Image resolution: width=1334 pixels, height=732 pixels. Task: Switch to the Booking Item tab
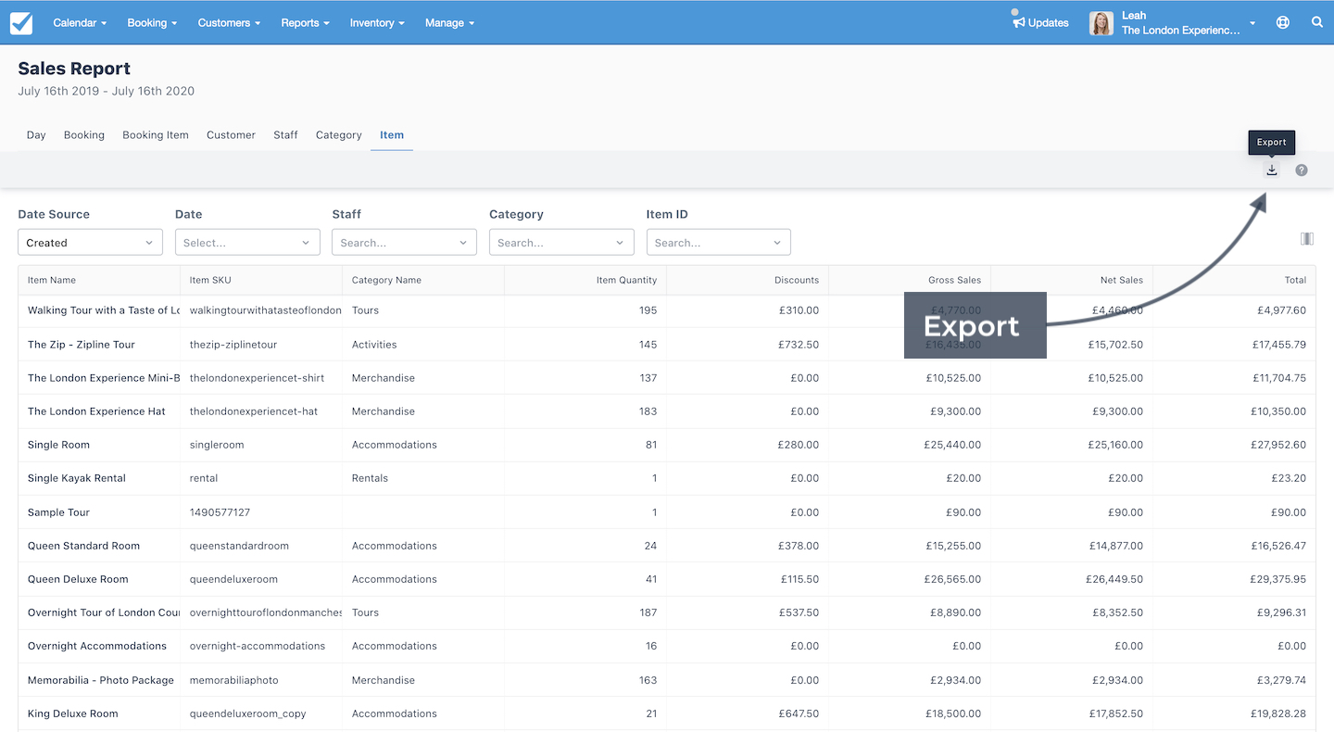coord(156,135)
